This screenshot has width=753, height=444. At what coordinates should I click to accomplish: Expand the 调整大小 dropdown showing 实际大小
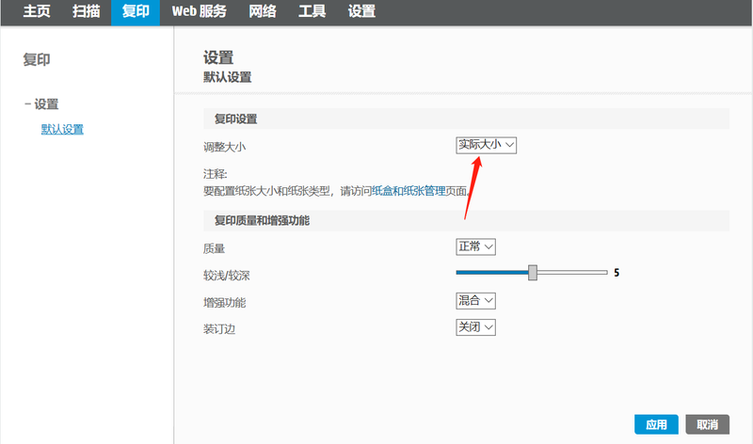click(486, 145)
